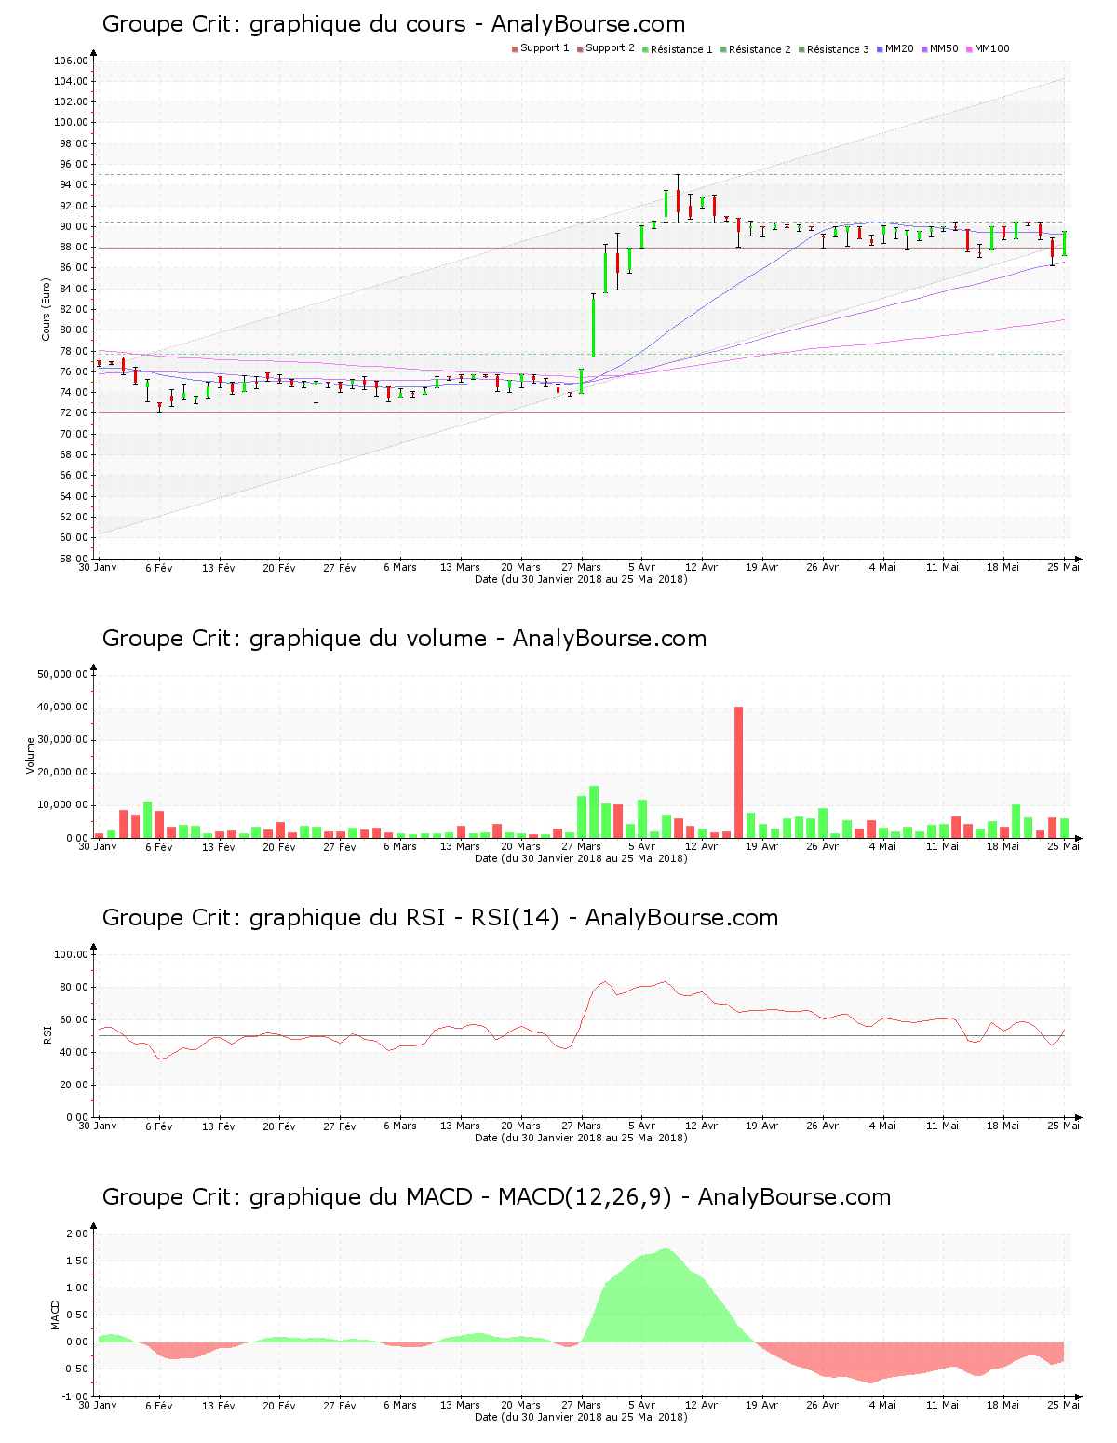Click the 'graphique du cours' chart title

click(394, 24)
